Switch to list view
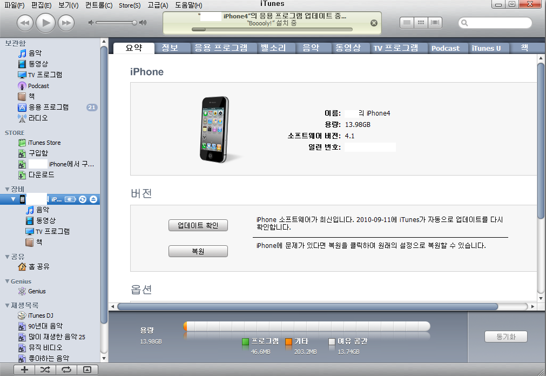546x376 pixels. pos(407,23)
